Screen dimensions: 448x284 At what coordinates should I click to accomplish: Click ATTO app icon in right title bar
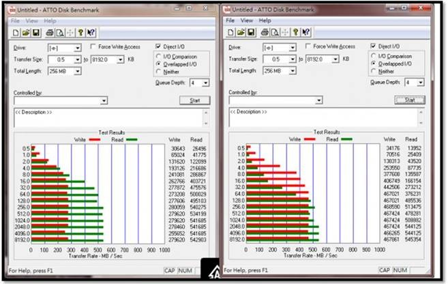pos(227,10)
